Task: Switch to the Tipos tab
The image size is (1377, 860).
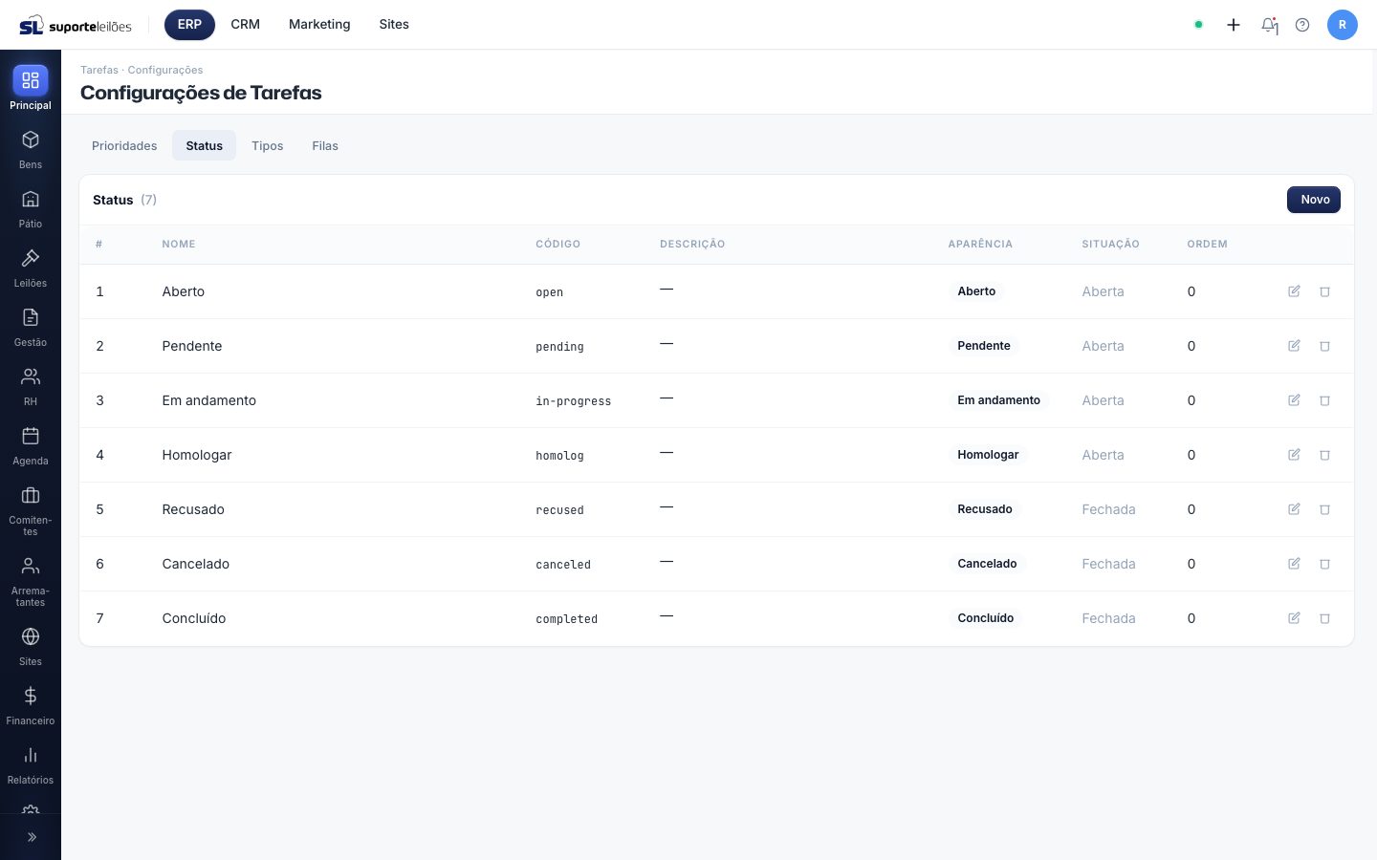Action: 268,146
